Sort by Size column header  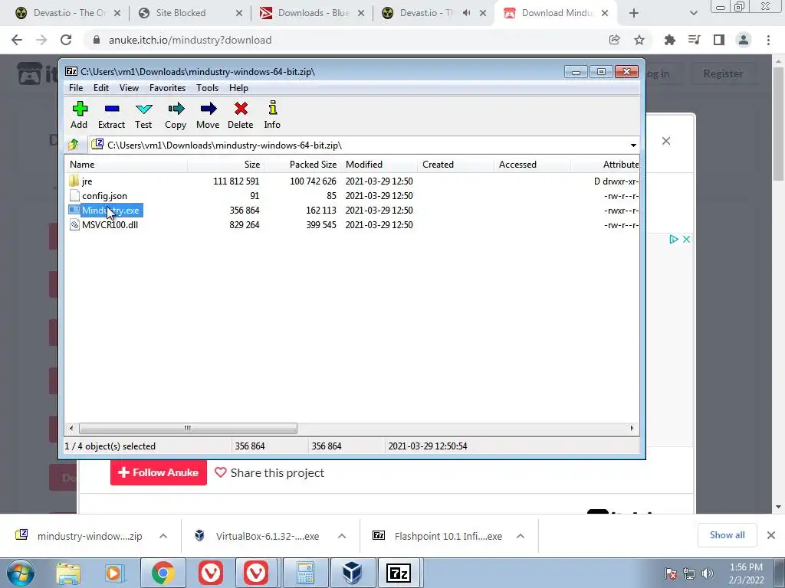(x=226, y=165)
